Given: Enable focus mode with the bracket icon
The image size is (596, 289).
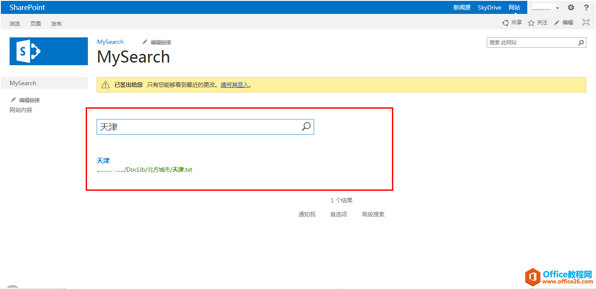Looking at the screenshot, I should click(x=586, y=22).
